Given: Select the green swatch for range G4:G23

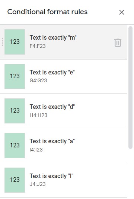Looking at the screenshot, I should point(15,76).
